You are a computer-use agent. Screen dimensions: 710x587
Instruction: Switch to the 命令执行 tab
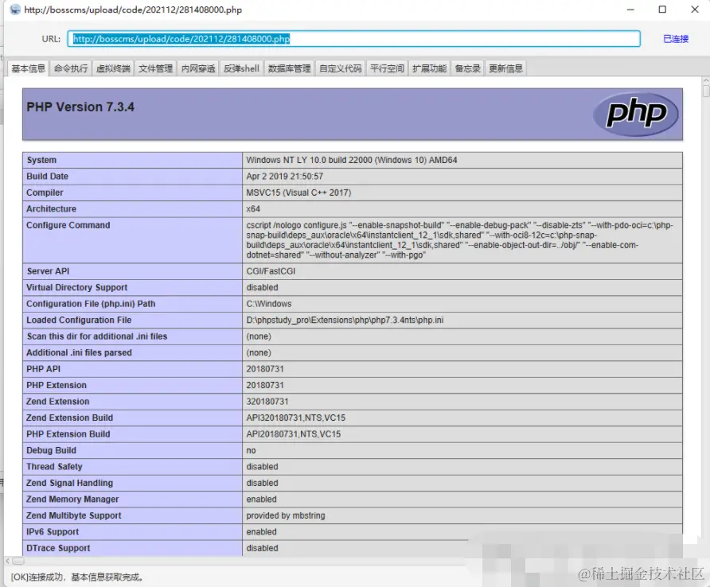[x=71, y=68]
